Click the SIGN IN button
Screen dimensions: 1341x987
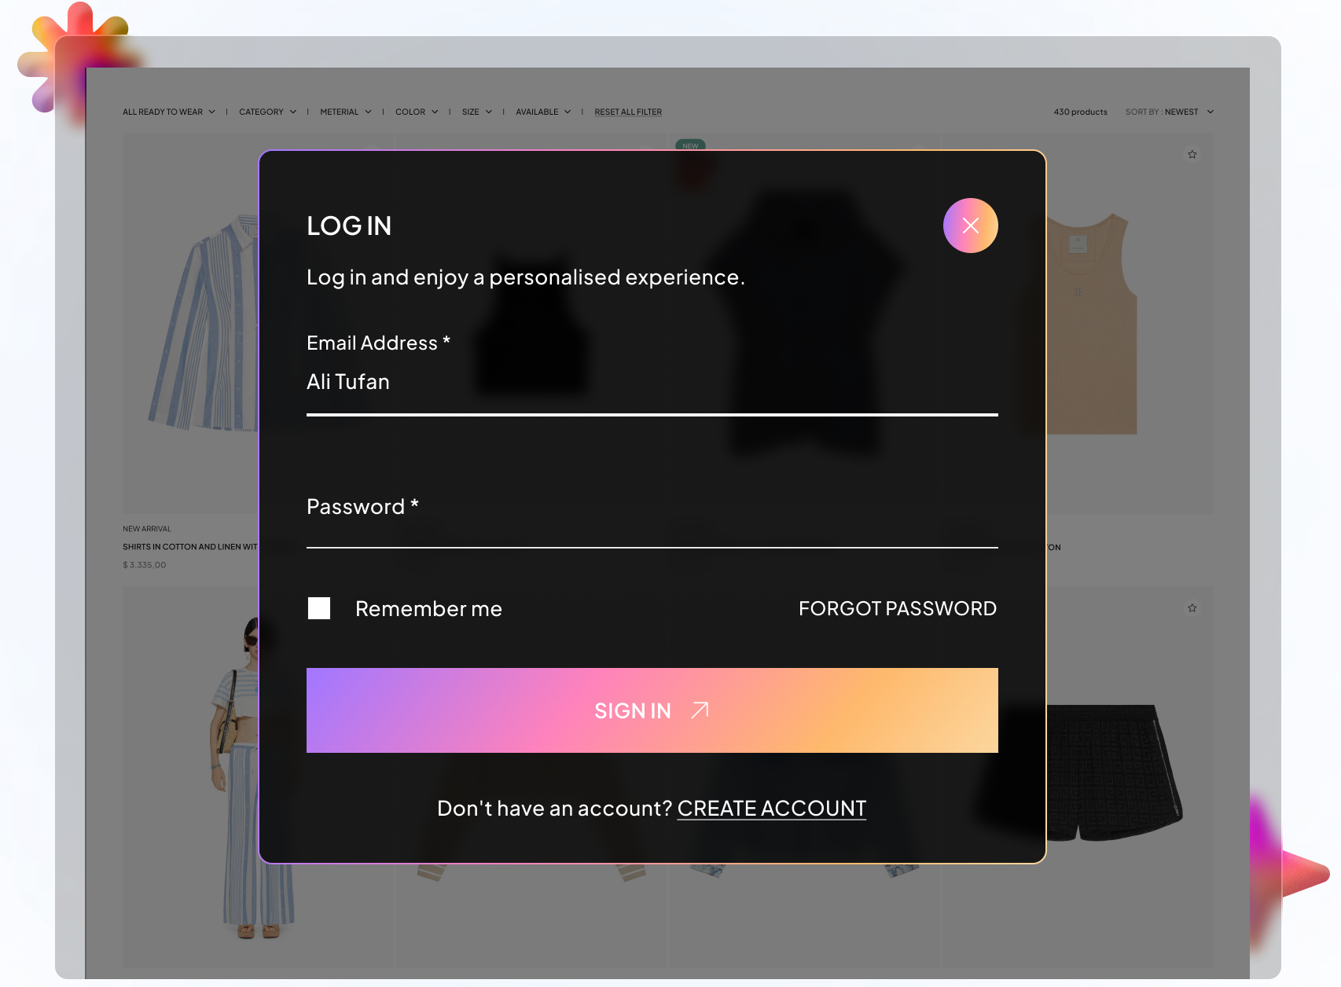click(x=652, y=710)
